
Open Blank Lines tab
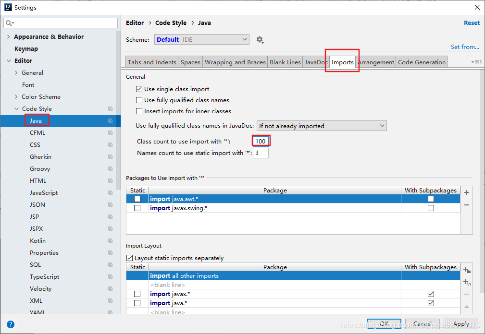[285, 62]
